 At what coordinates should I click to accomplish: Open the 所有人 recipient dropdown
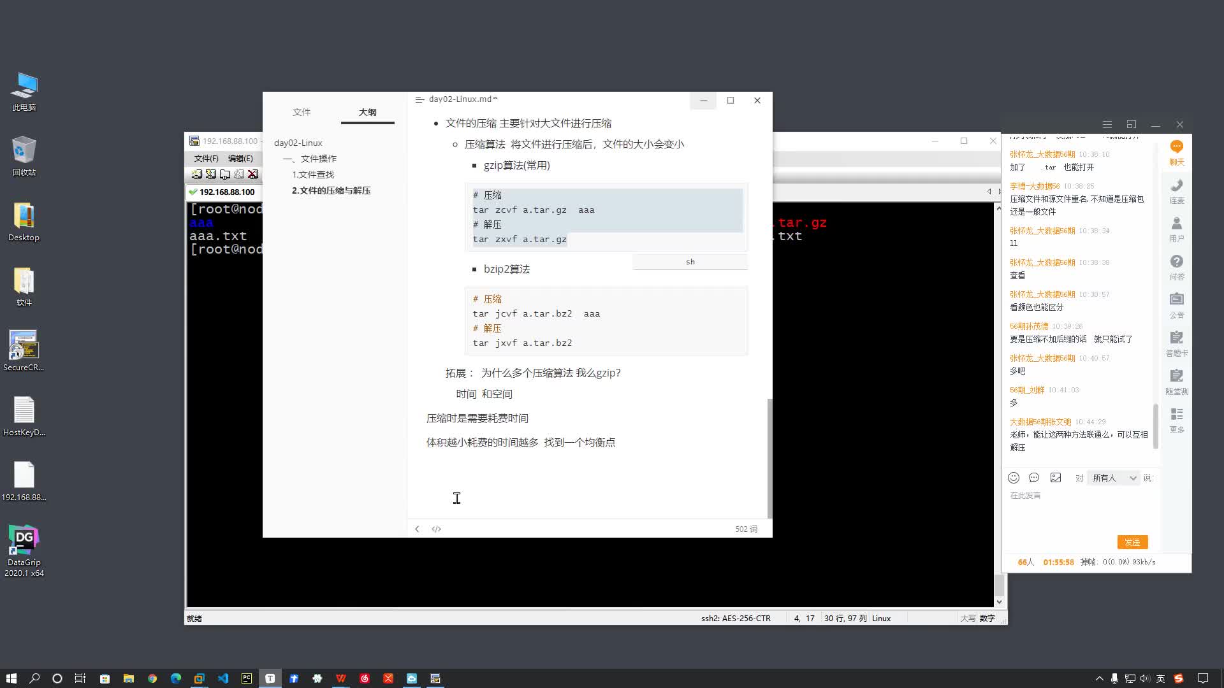pos(1114,478)
